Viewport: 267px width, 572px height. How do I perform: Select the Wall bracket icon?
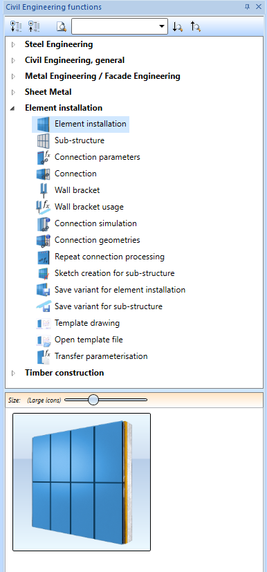(x=43, y=190)
